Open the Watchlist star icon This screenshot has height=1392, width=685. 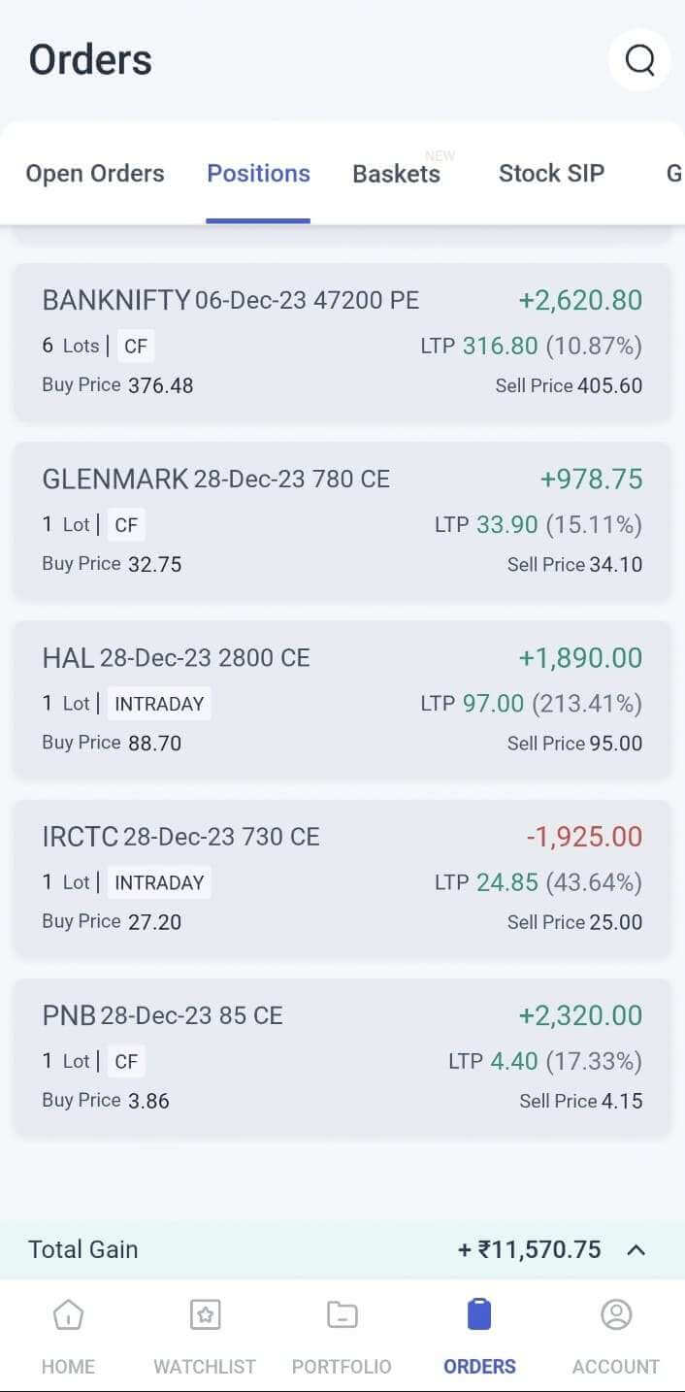click(205, 1315)
